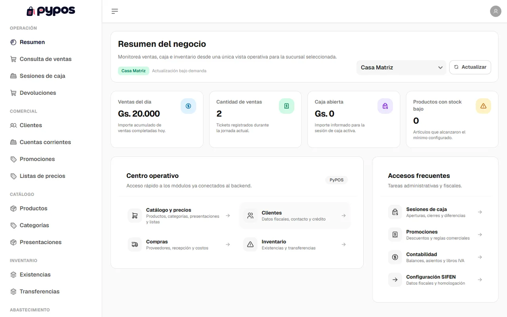Screen dimensions: 507x317
Task: Go to Existencias in the sidebar
Action: point(51,275)
